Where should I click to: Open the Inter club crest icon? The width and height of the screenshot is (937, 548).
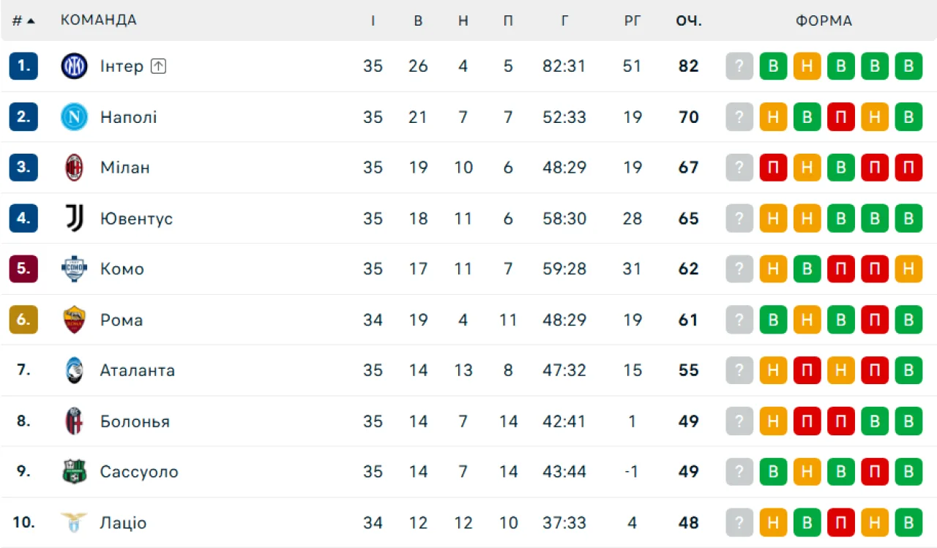point(74,67)
